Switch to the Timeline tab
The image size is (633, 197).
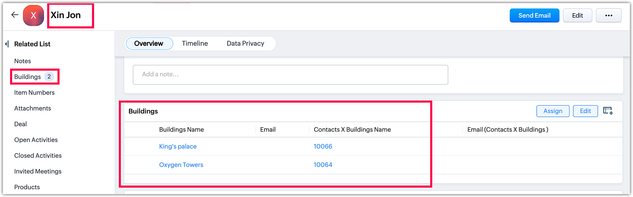click(195, 43)
